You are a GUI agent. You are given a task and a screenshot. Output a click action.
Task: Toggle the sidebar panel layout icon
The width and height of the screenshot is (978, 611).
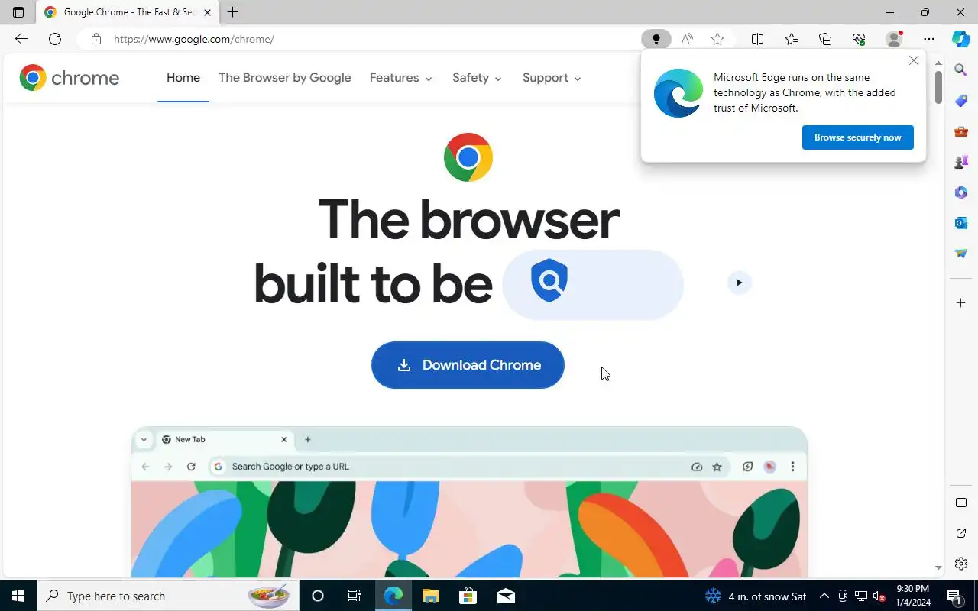(x=961, y=503)
